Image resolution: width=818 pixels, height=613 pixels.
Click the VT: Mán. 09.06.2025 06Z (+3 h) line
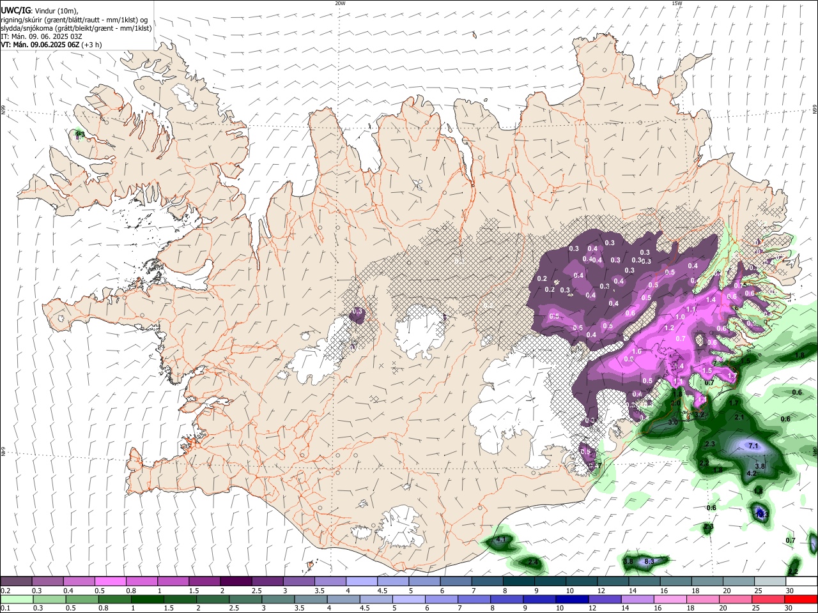(x=50, y=45)
